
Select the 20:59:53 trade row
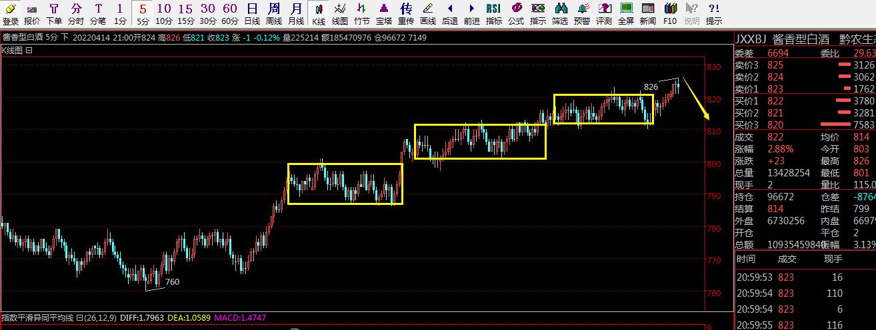[805, 277]
